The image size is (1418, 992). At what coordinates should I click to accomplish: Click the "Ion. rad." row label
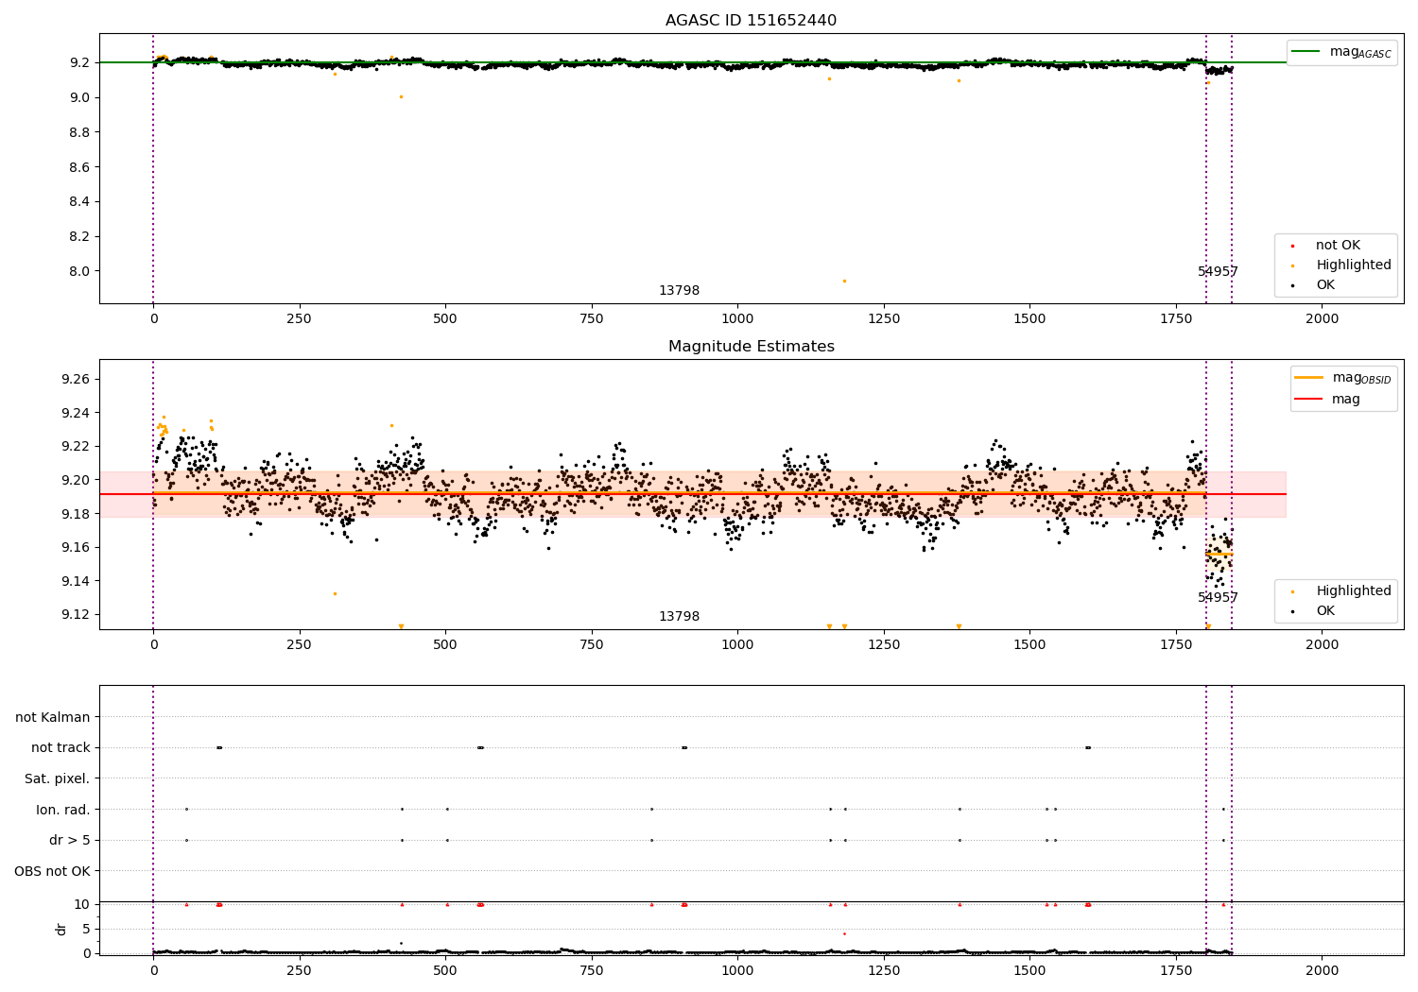63,810
